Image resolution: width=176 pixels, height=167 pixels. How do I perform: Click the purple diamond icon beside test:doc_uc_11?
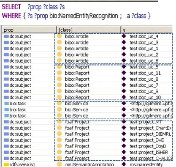[x=124, y=73]
